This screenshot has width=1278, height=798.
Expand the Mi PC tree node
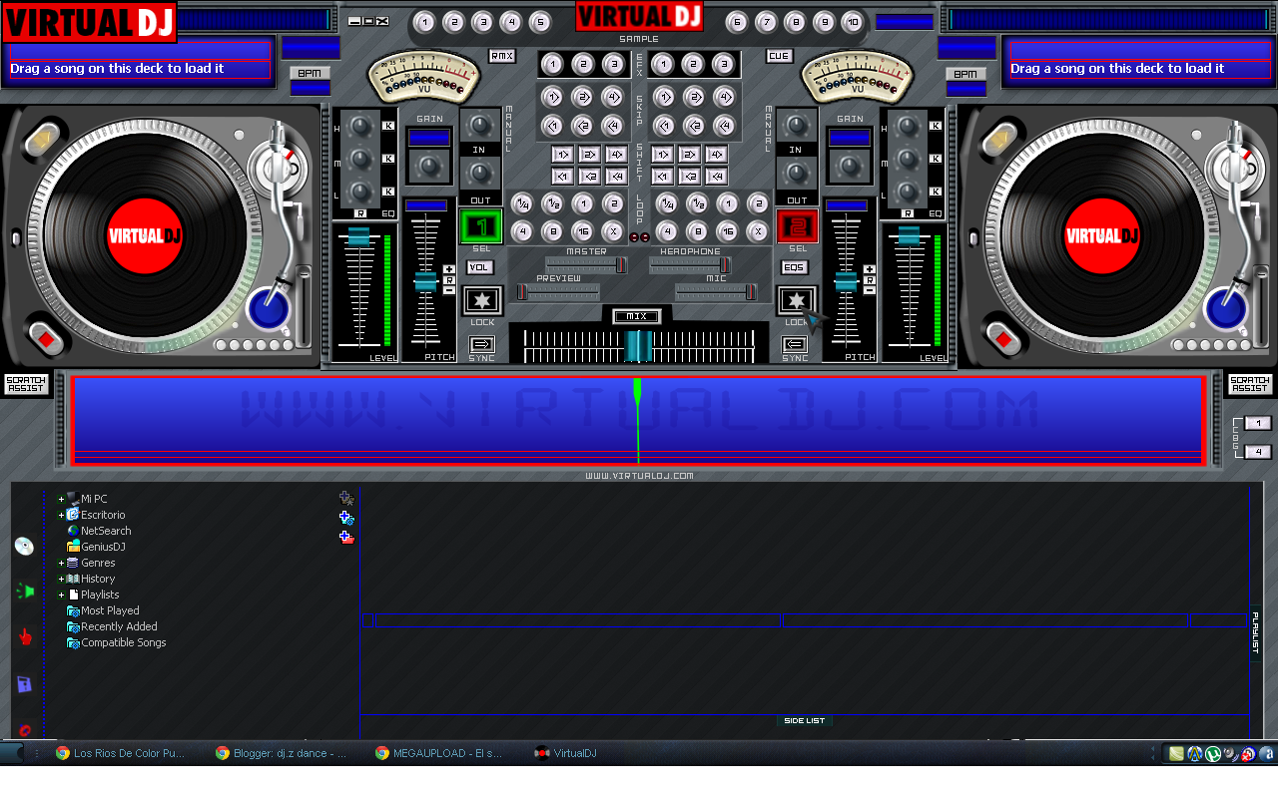[x=61, y=499]
